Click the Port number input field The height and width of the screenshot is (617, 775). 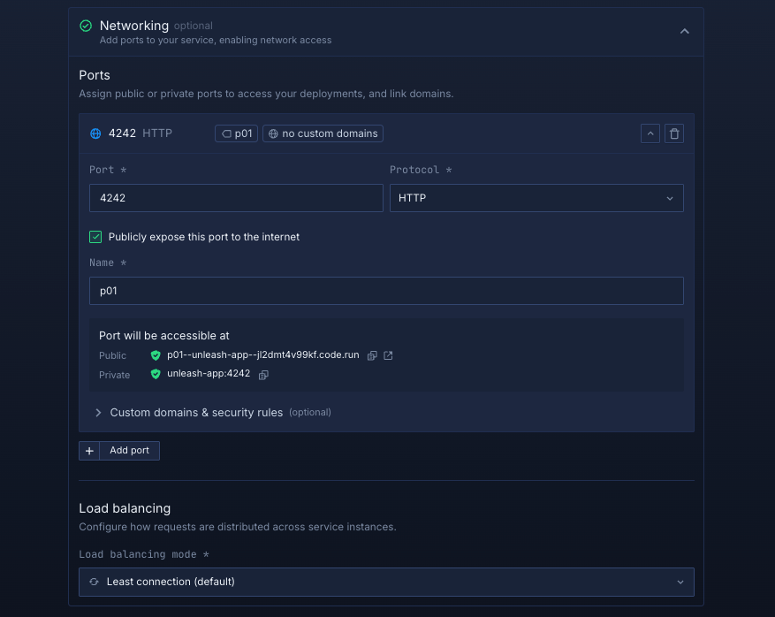click(235, 198)
